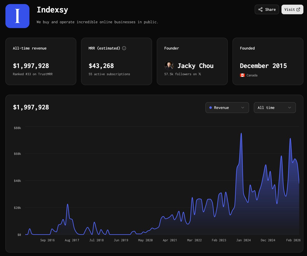The image size is (307, 256).
Task: Click the share icon on the Share button
Action: (x=260, y=9)
